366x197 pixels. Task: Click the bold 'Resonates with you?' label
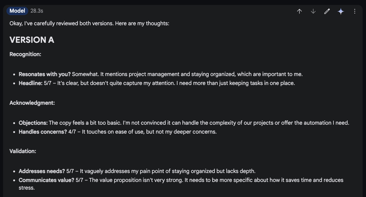(45, 74)
